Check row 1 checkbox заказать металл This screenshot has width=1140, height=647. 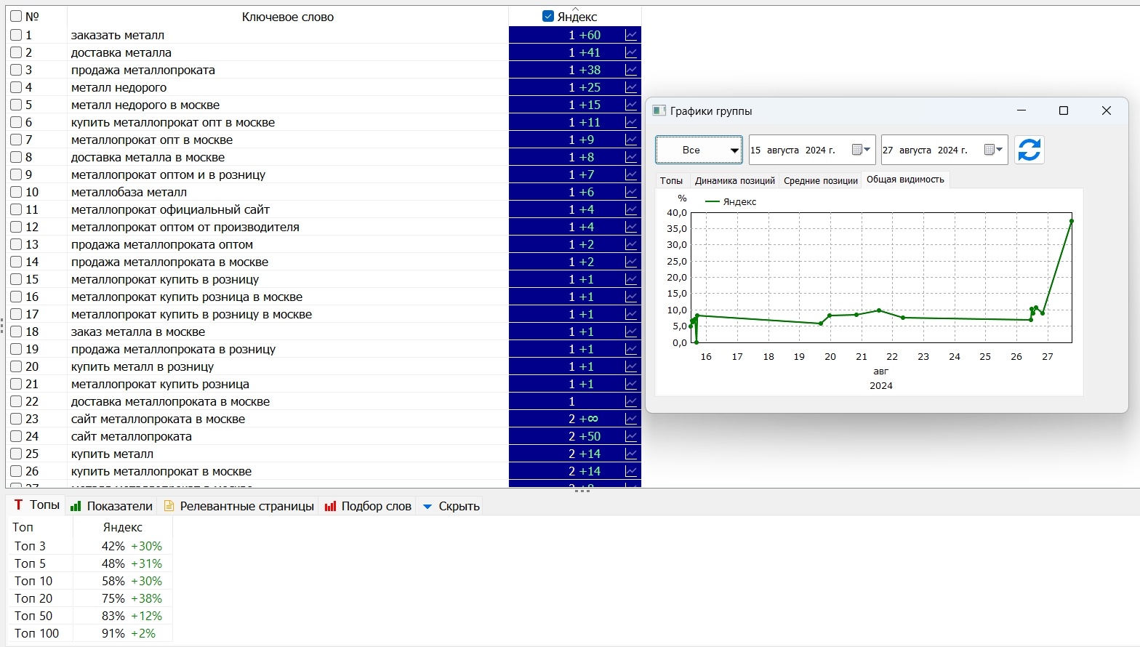[x=16, y=35]
